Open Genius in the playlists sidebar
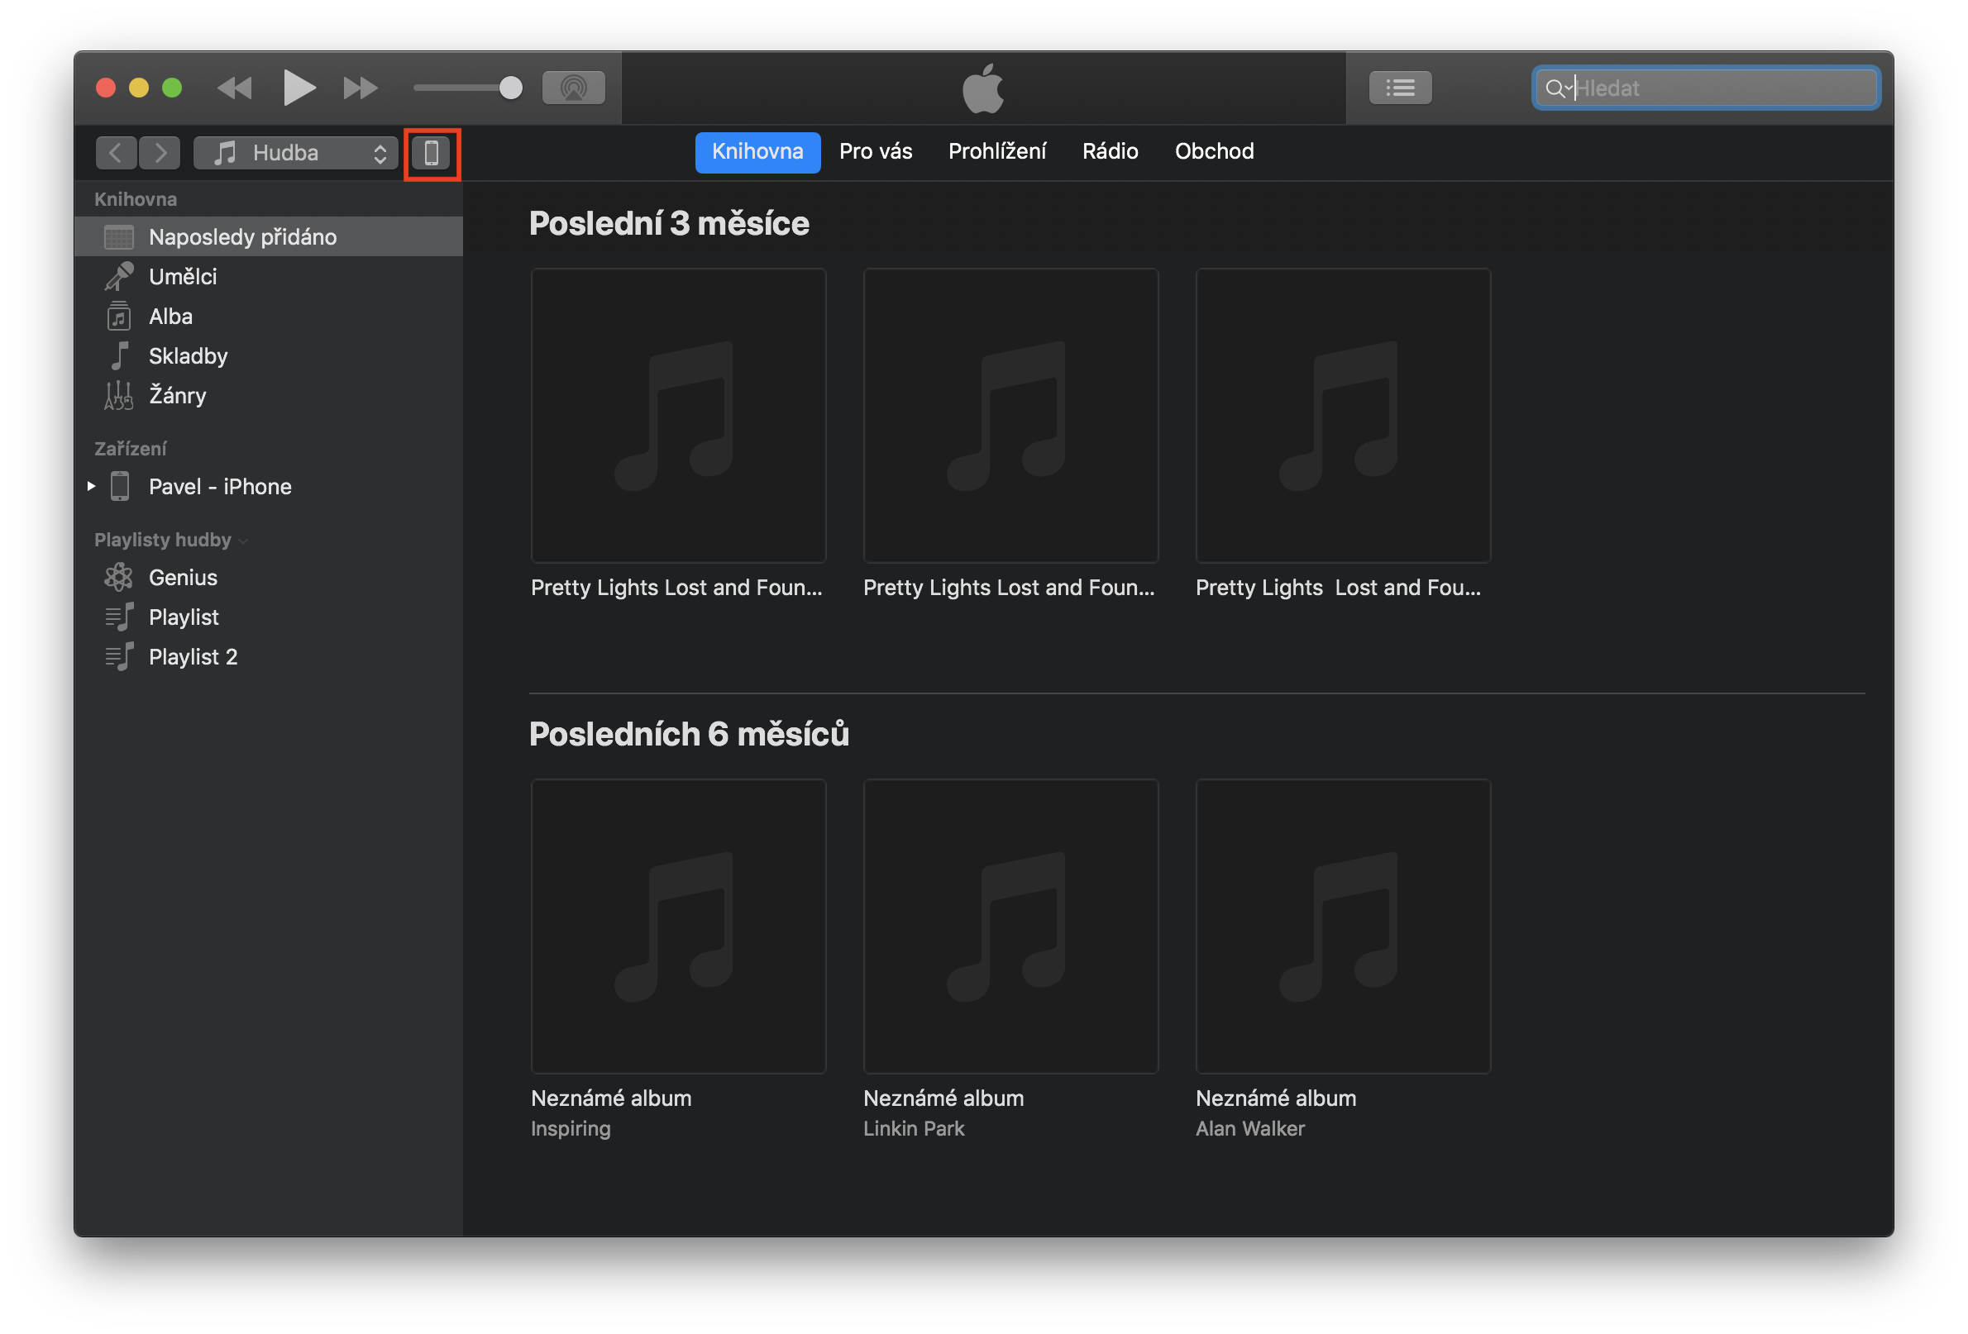 (x=183, y=577)
